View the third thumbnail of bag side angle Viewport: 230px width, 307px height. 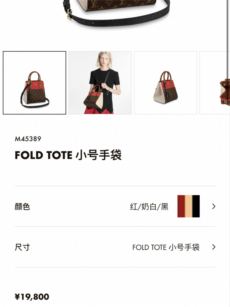(165, 83)
